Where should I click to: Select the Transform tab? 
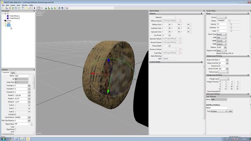pos(6,72)
